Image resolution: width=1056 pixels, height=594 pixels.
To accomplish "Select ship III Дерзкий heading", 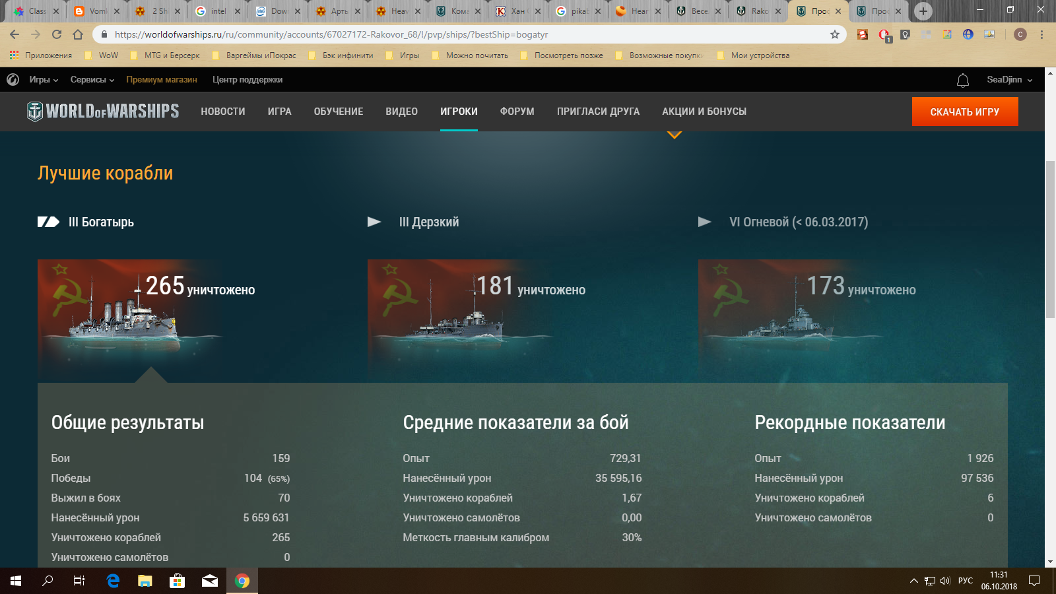I will (x=429, y=222).
